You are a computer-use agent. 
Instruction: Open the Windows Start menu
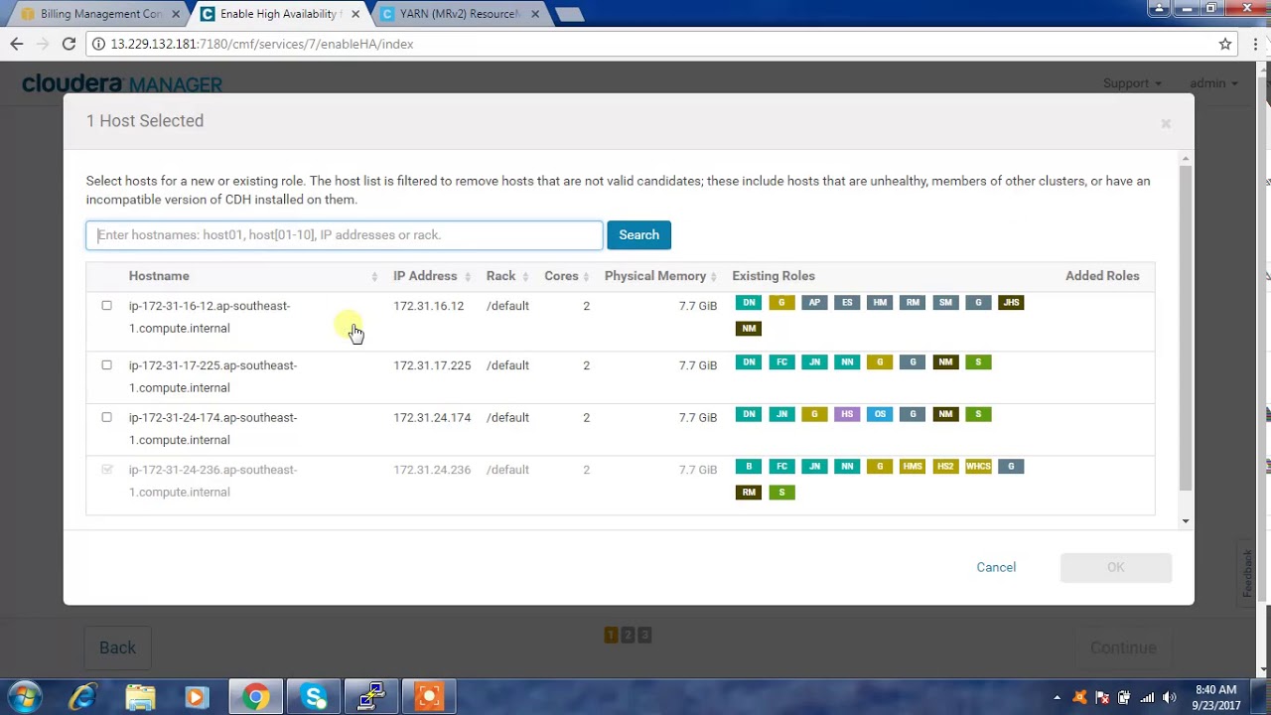25,697
